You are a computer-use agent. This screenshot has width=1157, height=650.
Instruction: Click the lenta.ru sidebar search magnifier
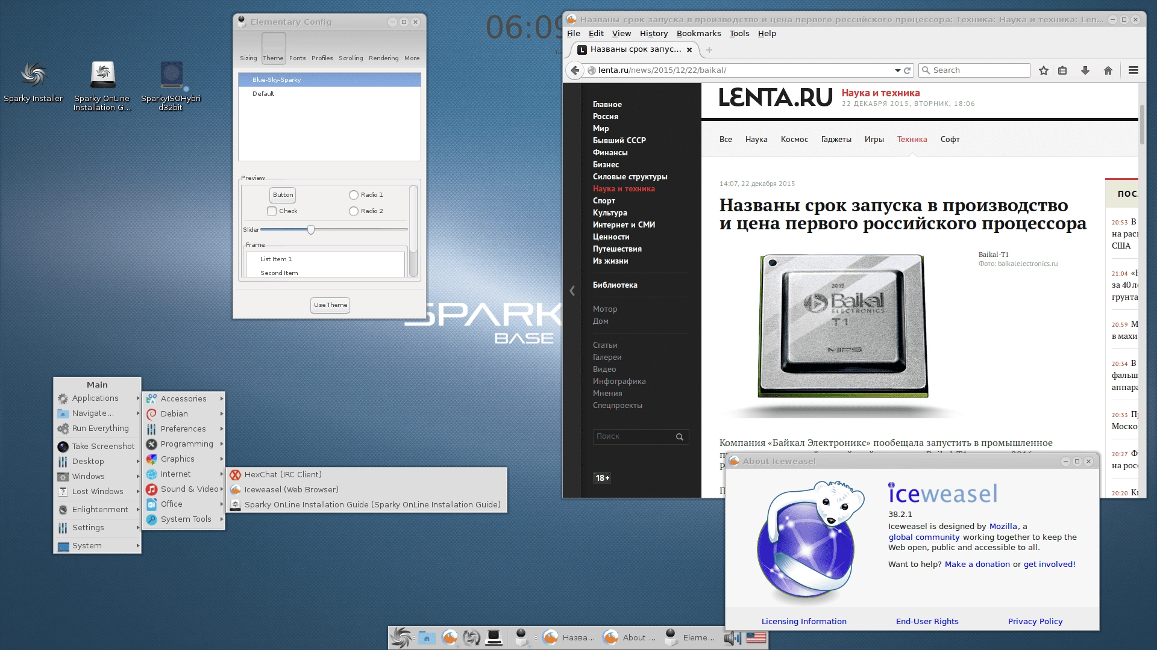click(x=680, y=437)
